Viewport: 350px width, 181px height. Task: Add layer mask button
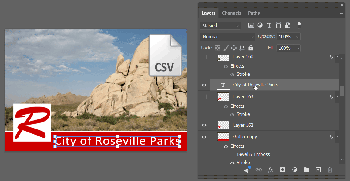tap(283, 169)
